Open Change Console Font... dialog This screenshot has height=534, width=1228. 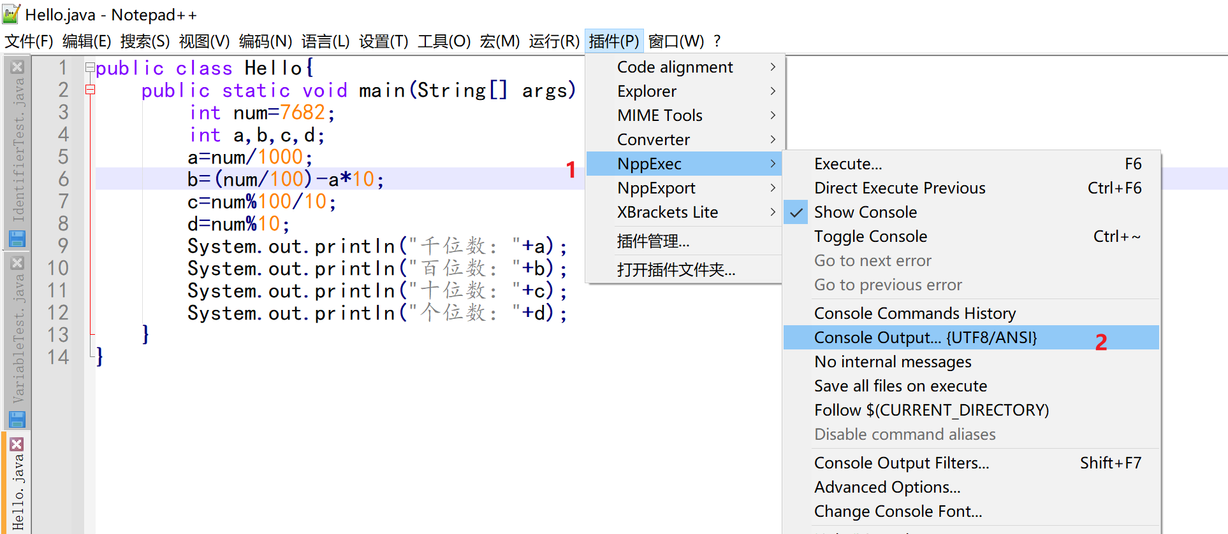pyautogui.click(x=971, y=511)
